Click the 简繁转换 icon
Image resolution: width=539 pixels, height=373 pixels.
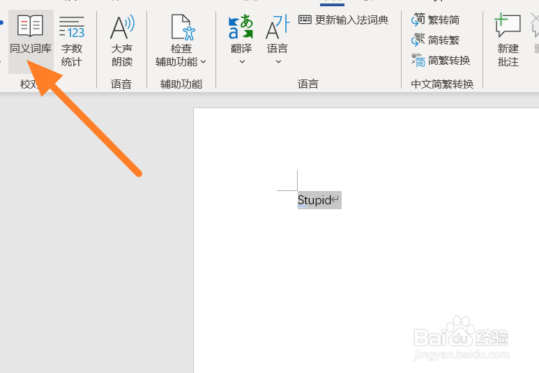418,60
